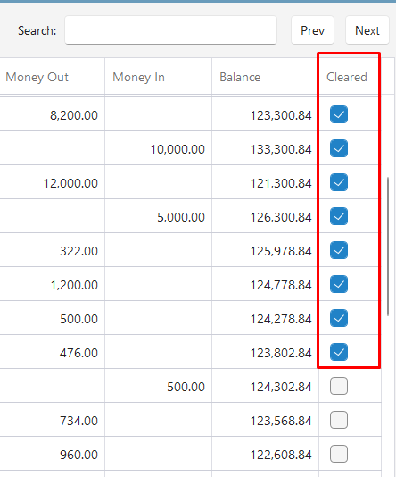Click the Search input field
Image resolution: width=396 pixels, height=477 pixels.
170,30
